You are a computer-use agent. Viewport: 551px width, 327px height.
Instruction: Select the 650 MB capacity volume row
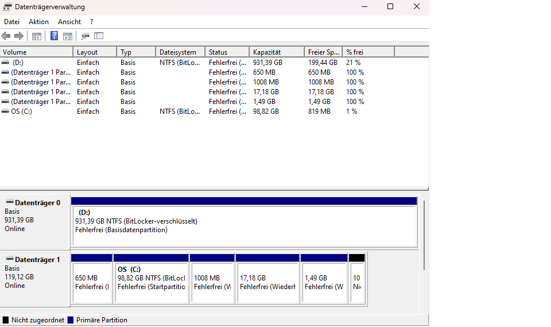[214, 72]
